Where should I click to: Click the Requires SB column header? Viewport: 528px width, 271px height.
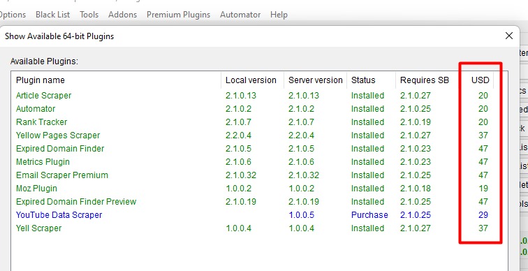[x=427, y=80]
